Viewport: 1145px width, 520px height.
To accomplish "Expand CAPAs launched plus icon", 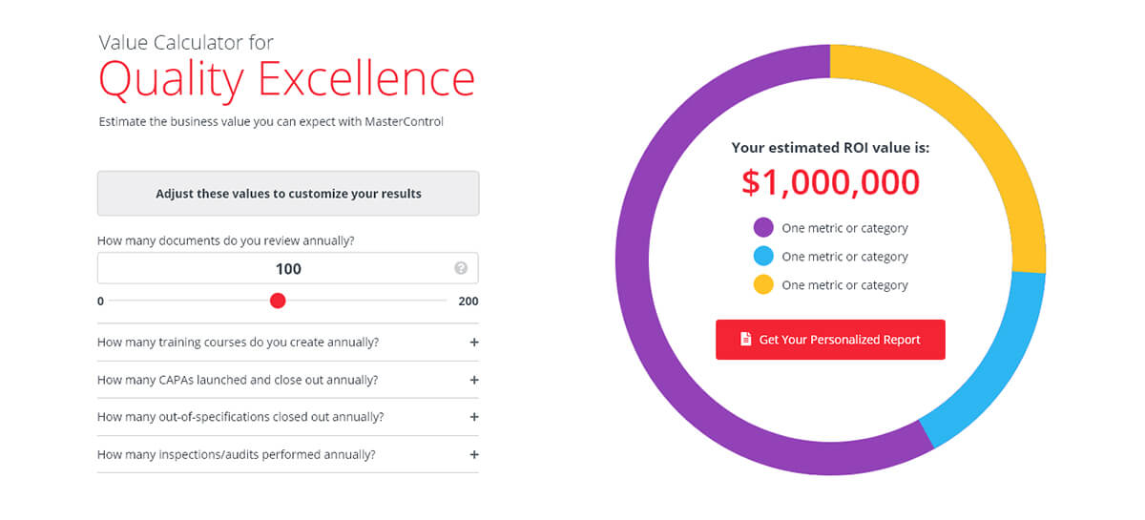I will tap(474, 380).
